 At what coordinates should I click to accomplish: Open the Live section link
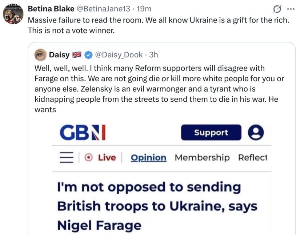(x=107, y=158)
